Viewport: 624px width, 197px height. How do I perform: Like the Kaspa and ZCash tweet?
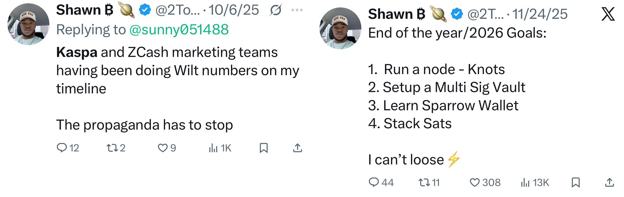[163, 148]
